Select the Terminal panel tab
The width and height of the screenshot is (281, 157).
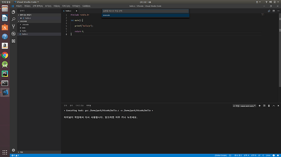tap(89, 106)
